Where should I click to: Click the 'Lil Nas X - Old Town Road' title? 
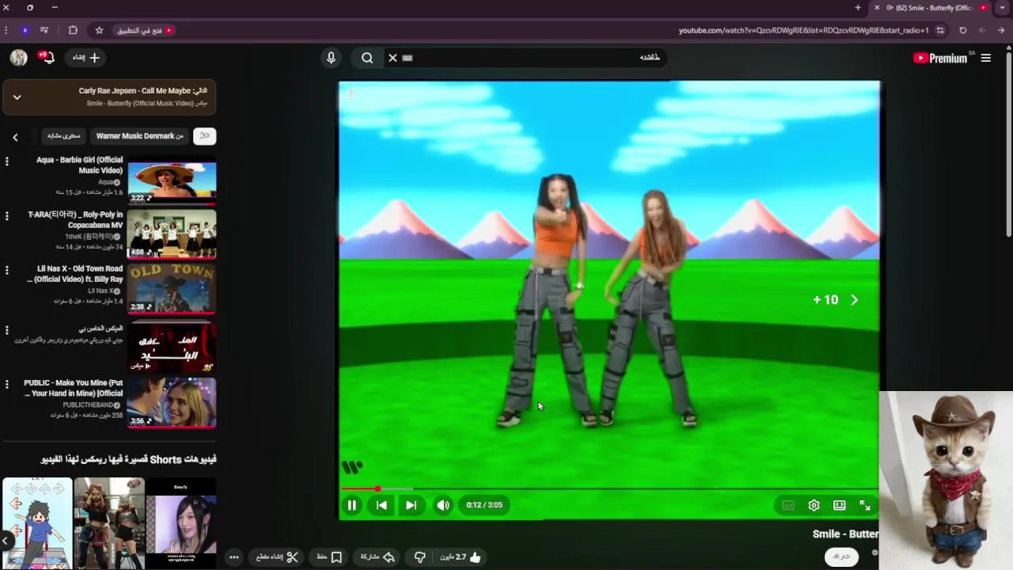point(75,274)
